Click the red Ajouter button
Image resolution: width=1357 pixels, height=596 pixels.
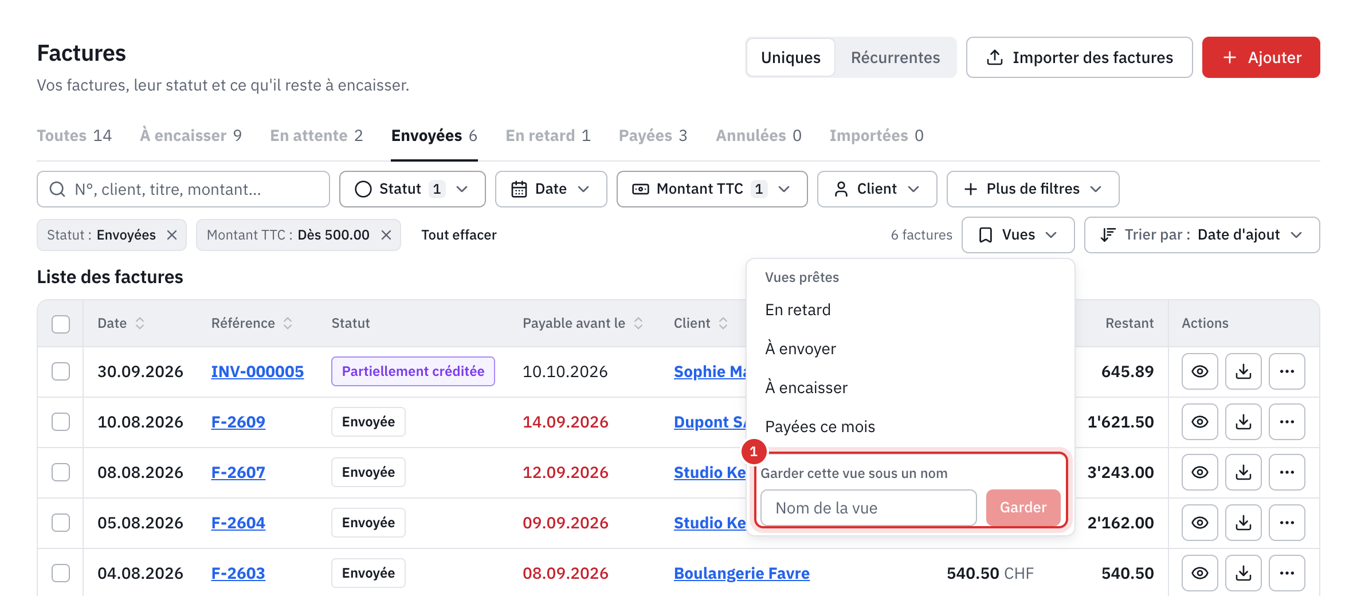coord(1261,57)
